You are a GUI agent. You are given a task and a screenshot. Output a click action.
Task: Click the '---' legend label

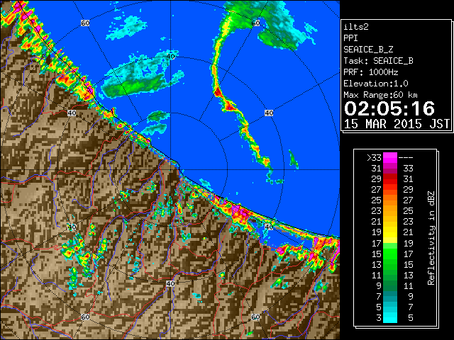[406, 158]
